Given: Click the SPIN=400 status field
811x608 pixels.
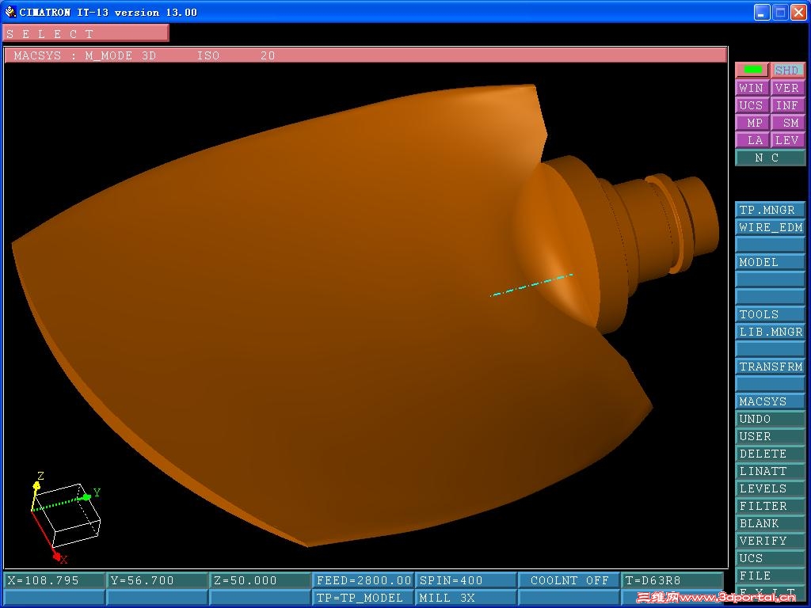Looking at the screenshot, I should pos(466,580).
